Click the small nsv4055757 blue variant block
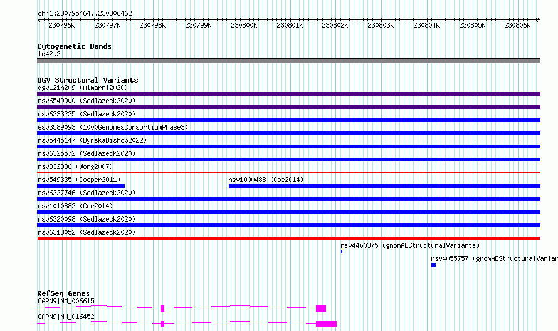This screenshot has height=331, width=558. click(433, 265)
